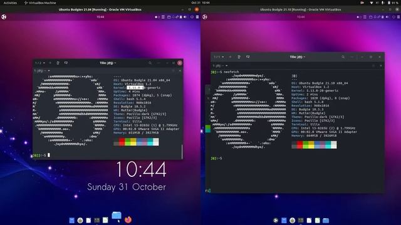The height and width of the screenshot is (225, 401).
Task: Click the add terminal down icon in left Tilix
Action: tap(66, 62)
